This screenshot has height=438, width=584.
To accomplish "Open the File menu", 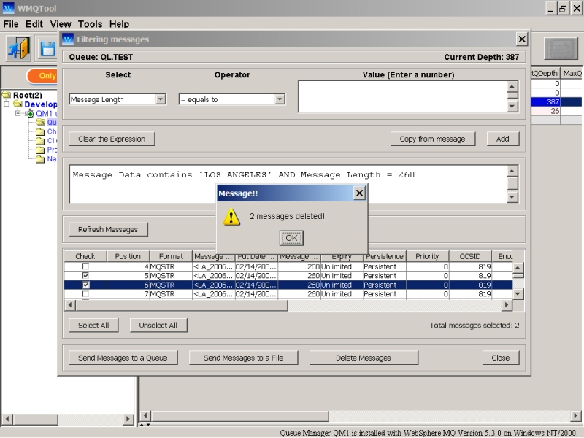I will coord(11,24).
